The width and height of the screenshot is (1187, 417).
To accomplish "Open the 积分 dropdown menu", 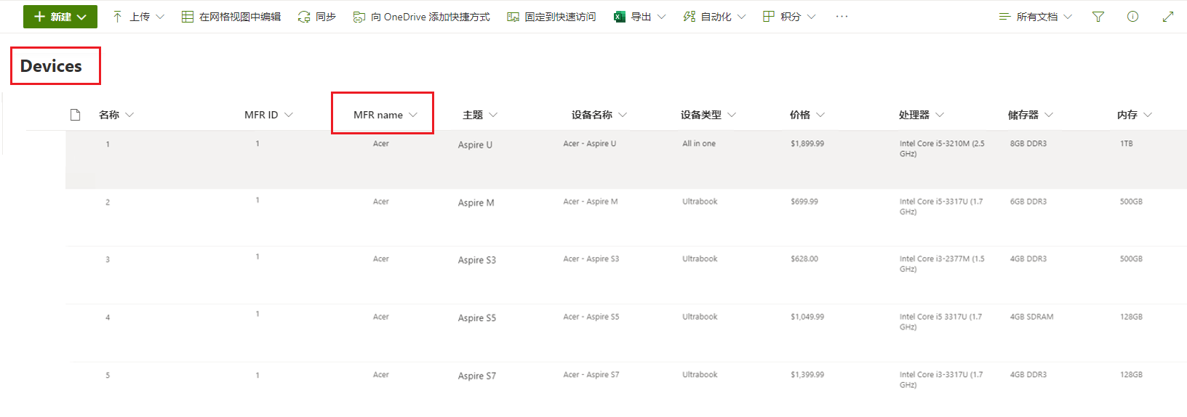I will (790, 17).
